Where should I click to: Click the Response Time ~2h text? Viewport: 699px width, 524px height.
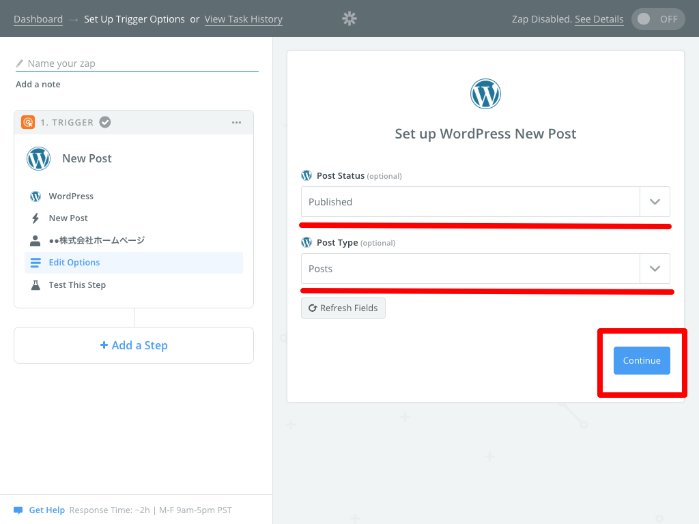(x=110, y=510)
